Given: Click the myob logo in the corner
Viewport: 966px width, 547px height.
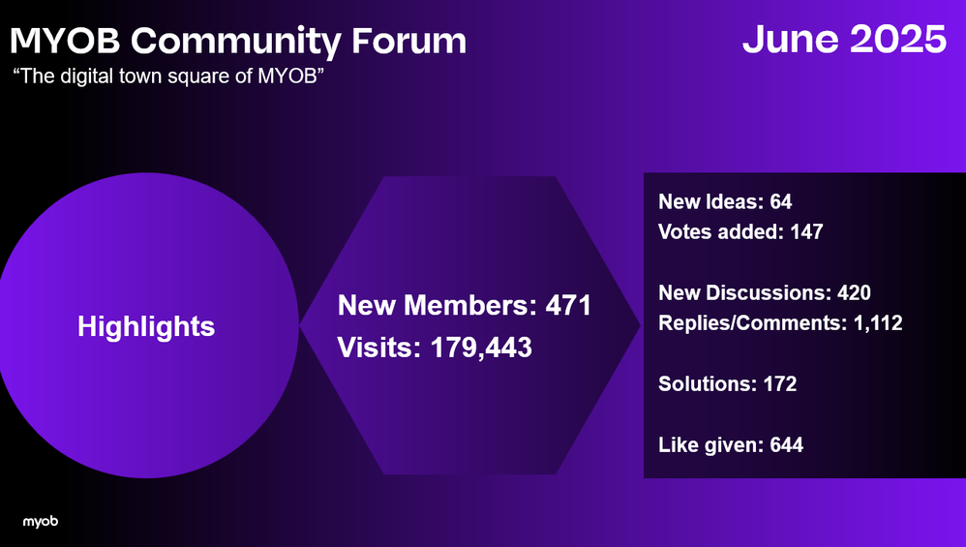Looking at the screenshot, I should pos(41,522).
